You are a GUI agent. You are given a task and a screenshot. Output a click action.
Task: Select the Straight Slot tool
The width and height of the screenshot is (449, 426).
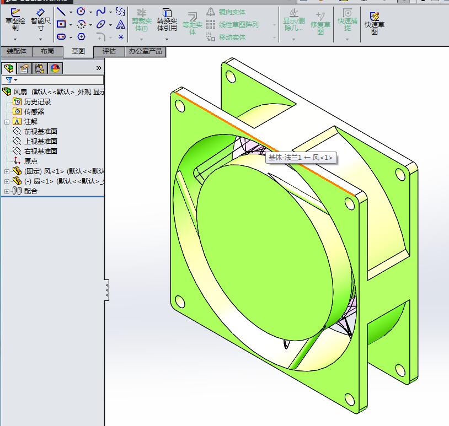coord(61,36)
